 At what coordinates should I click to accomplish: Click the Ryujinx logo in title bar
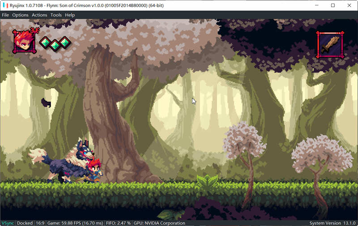coord(5,5)
